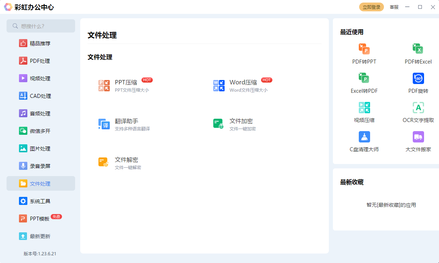
Task: Open the PDF旋转 tool
Action: point(418,82)
